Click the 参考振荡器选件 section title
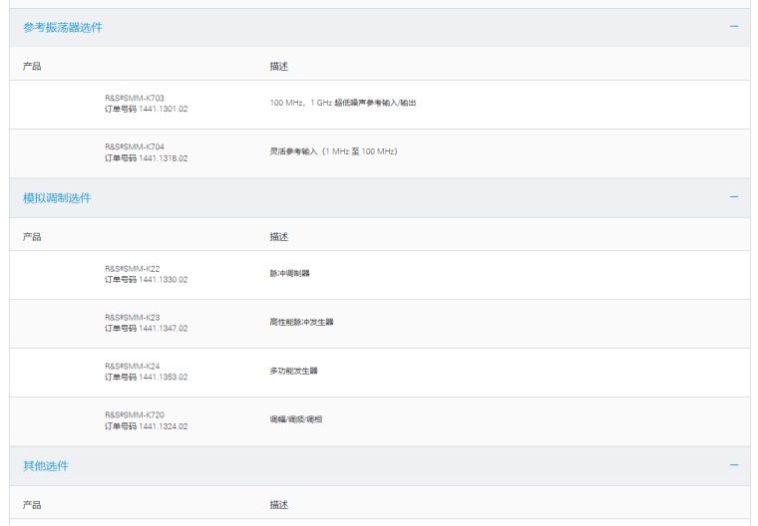Screen dimensions: 758x526 pyautogui.click(x=63, y=27)
